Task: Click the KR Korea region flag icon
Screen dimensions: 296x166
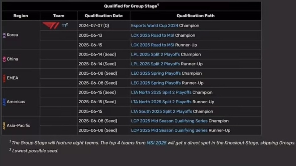Action: pos(4,35)
